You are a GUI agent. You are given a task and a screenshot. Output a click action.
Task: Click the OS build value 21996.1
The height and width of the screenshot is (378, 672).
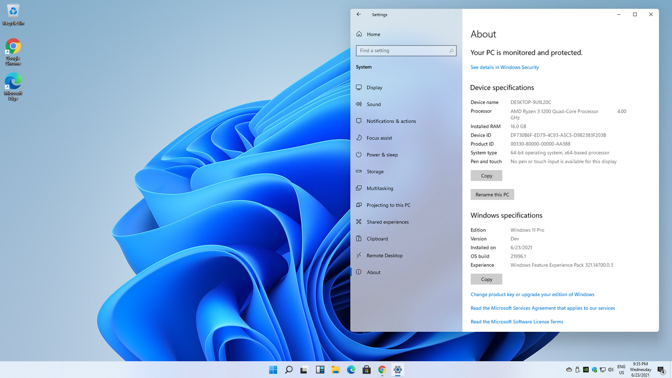tap(518, 256)
